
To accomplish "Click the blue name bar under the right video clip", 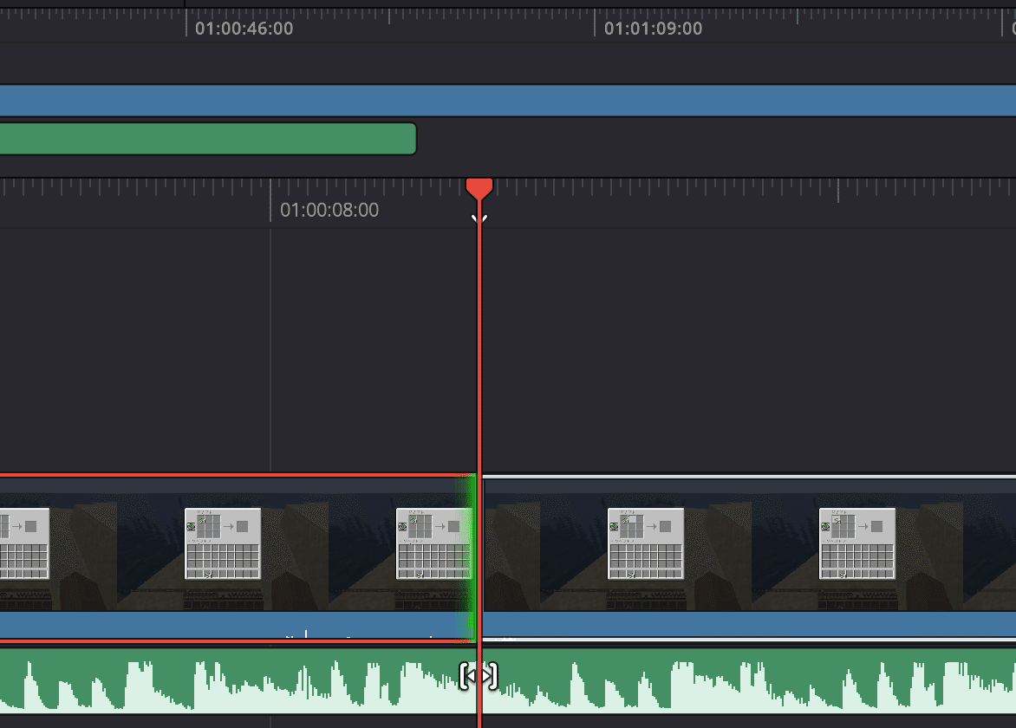I will point(750,624).
